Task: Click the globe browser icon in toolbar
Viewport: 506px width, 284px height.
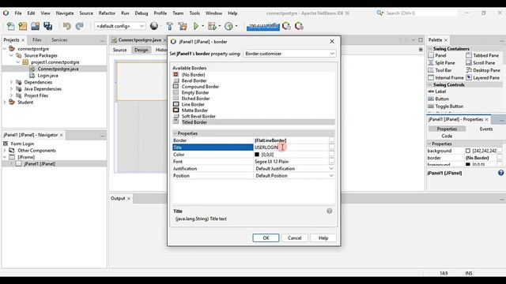Action: tap(154, 26)
